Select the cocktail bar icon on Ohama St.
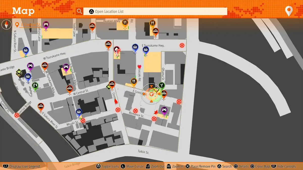The height and width of the screenshot is (170, 303). point(162,85)
